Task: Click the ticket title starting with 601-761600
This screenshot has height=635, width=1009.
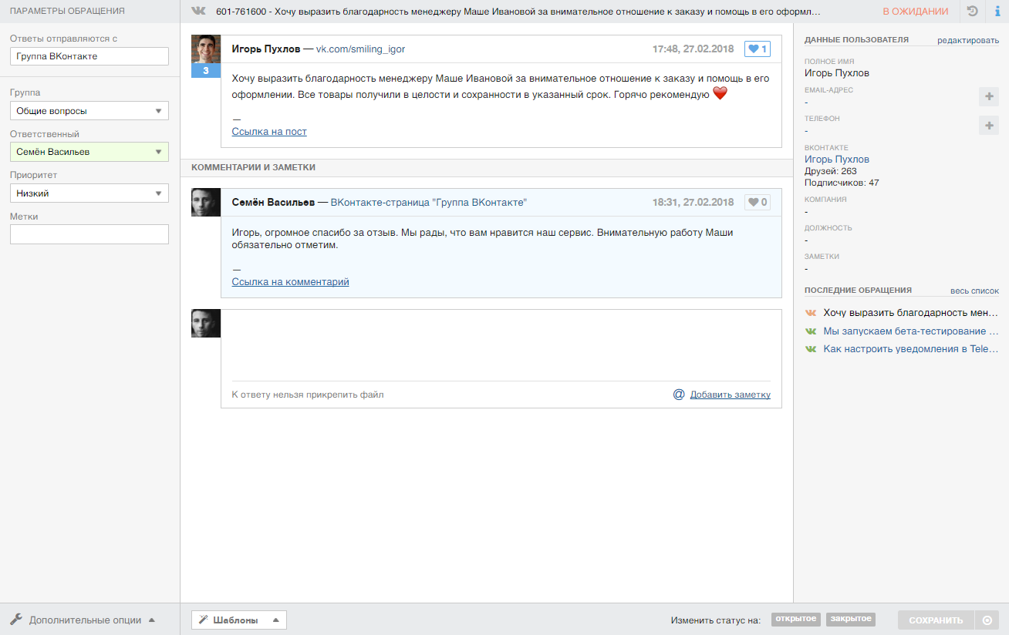Action: pos(518,12)
